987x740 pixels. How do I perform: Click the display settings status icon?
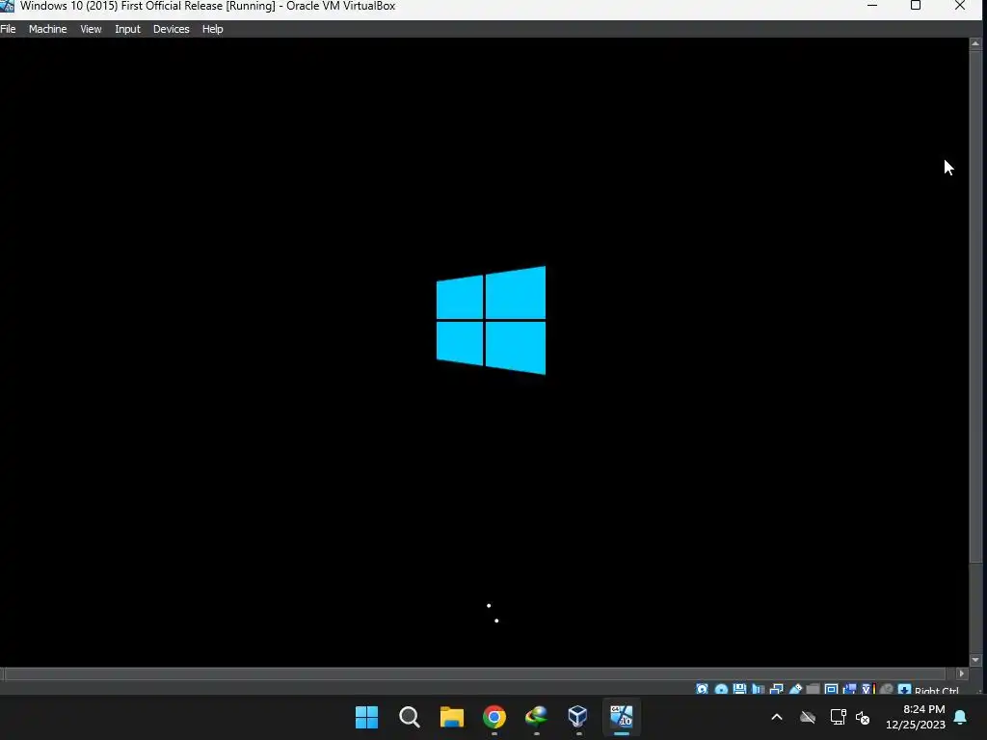831,690
